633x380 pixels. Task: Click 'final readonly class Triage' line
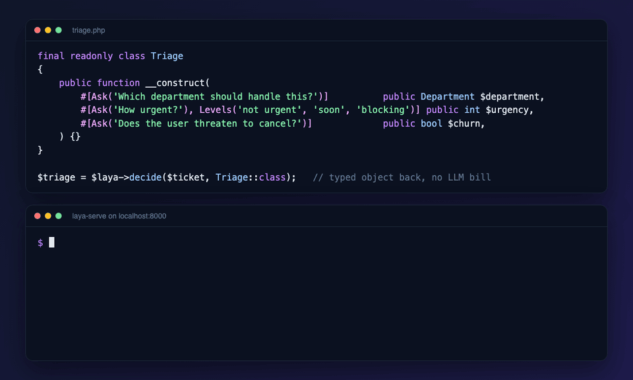click(x=110, y=56)
